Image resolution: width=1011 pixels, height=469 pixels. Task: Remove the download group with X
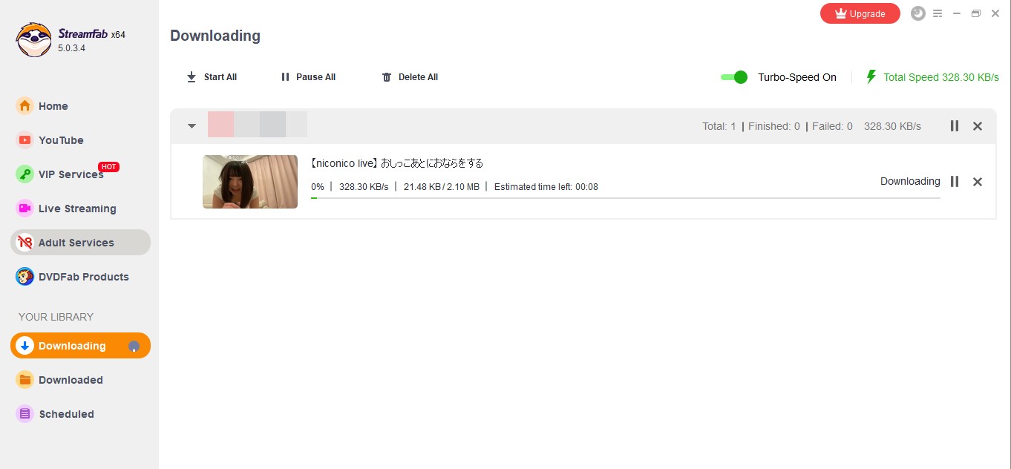[x=978, y=126]
